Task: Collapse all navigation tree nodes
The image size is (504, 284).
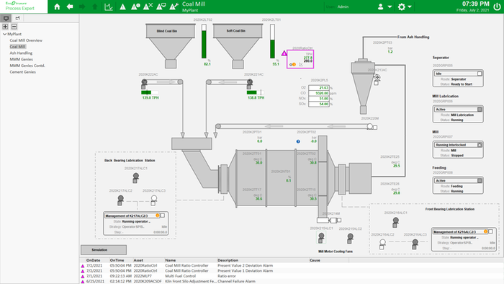Action: (14, 27)
